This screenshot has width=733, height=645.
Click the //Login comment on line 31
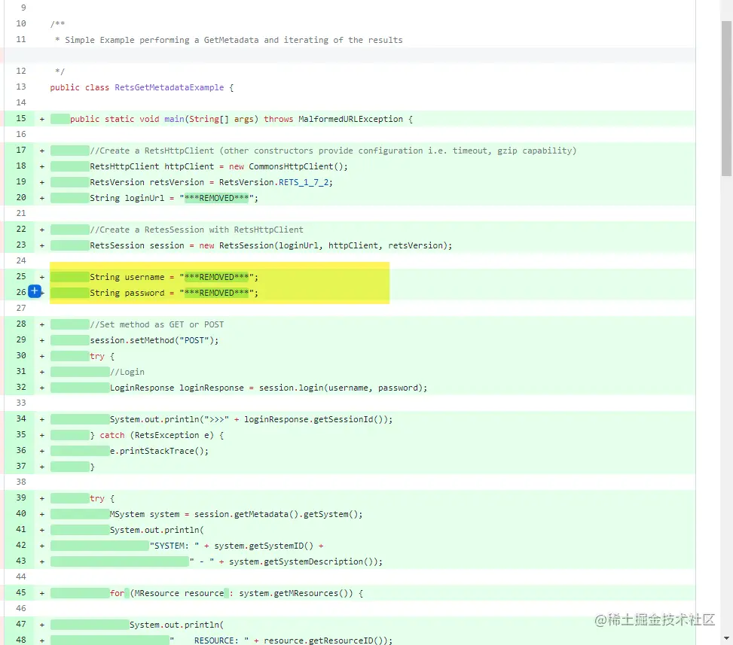click(x=127, y=373)
